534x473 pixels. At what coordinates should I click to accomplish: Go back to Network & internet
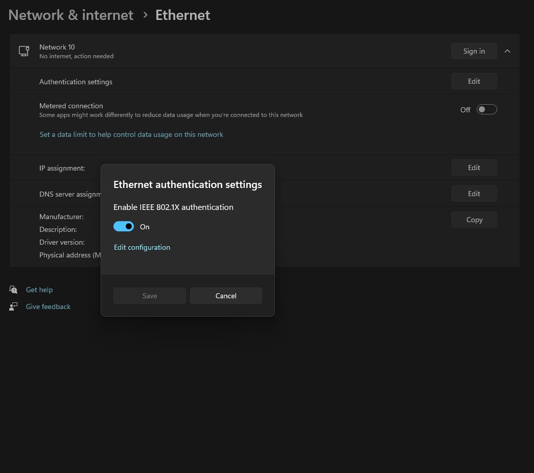(71, 15)
